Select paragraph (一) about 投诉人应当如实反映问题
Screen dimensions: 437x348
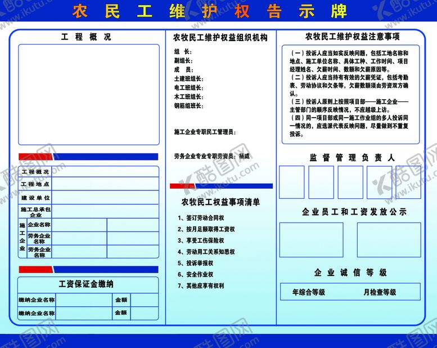tap(349, 61)
